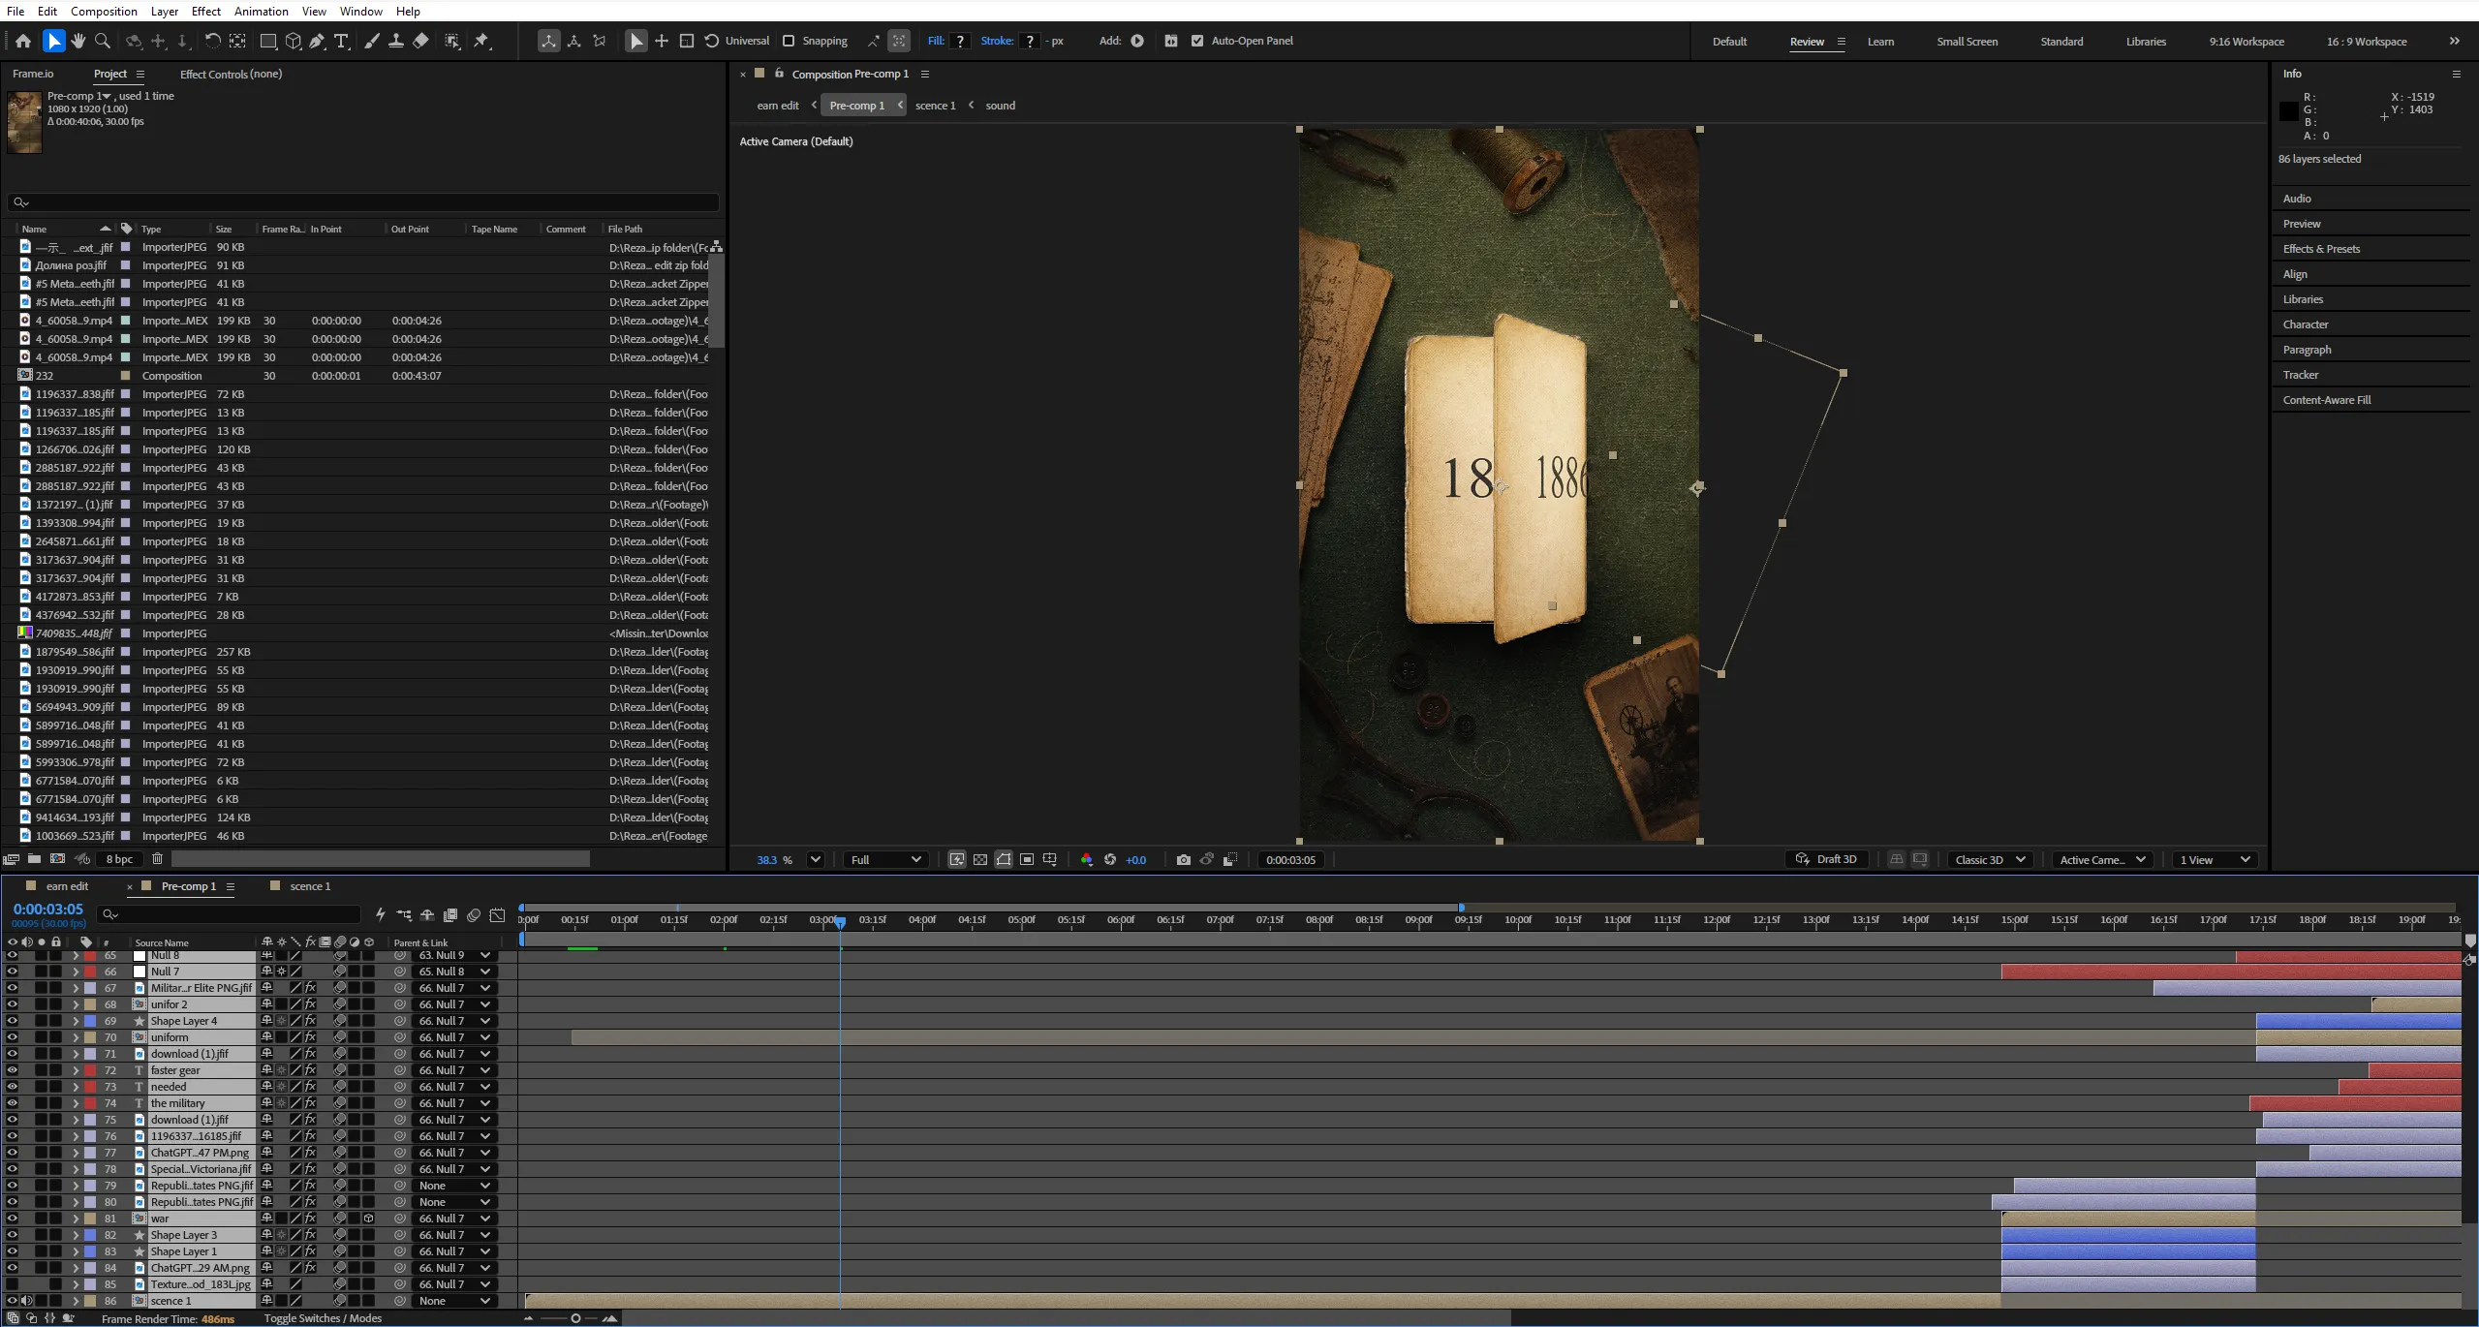2479x1327 pixels.
Task: Click the timeline current time 0:00:03:05
Action: [48, 910]
